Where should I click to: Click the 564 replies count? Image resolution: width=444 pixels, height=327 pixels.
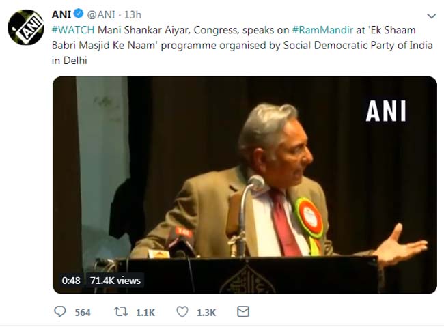pyautogui.click(x=82, y=313)
